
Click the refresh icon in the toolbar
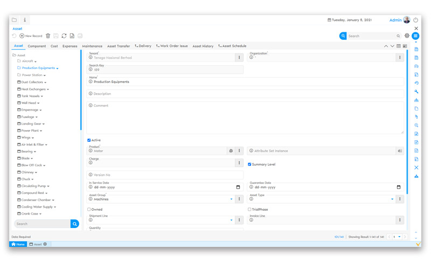(64, 36)
